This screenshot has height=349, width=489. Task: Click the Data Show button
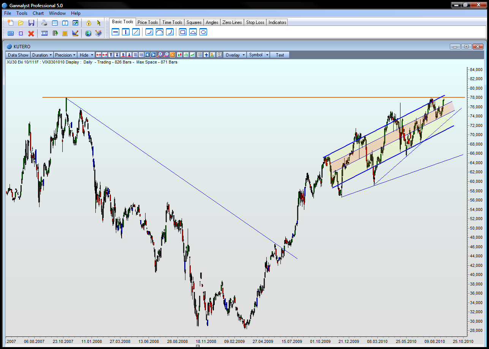[x=18, y=55]
